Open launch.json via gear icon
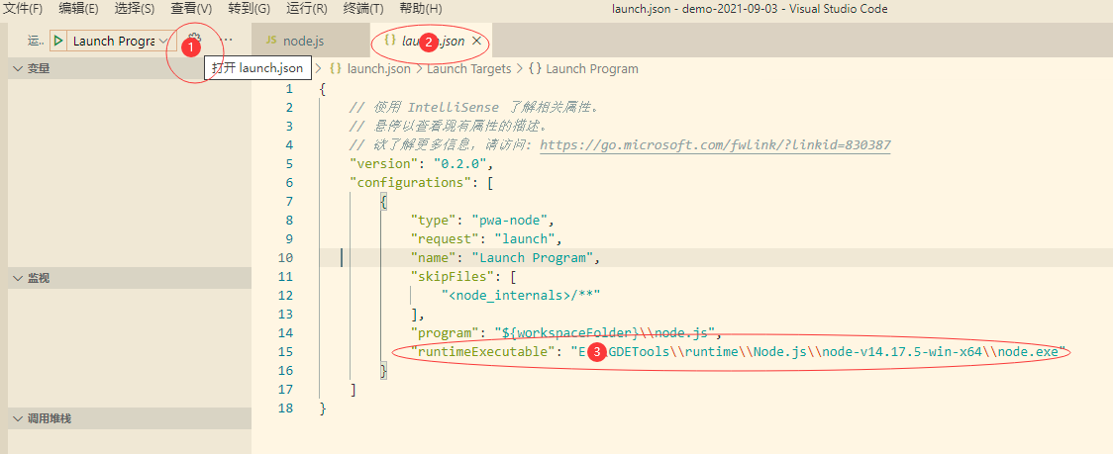The height and width of the screenshot is (454, 1113). click(193, 40)
